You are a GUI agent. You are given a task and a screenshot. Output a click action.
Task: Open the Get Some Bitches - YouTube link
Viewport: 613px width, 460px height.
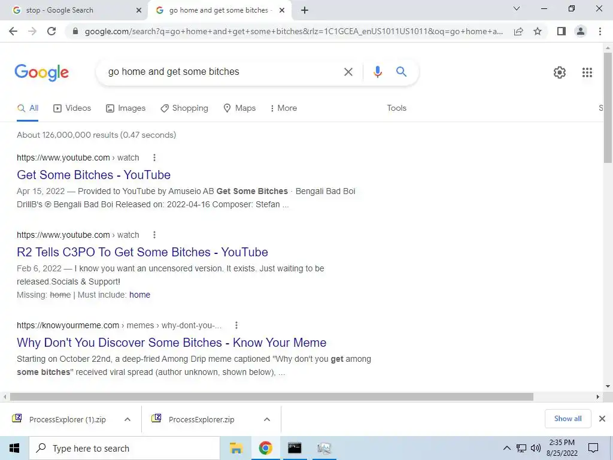pyautogui.click(x=93, y=175)
